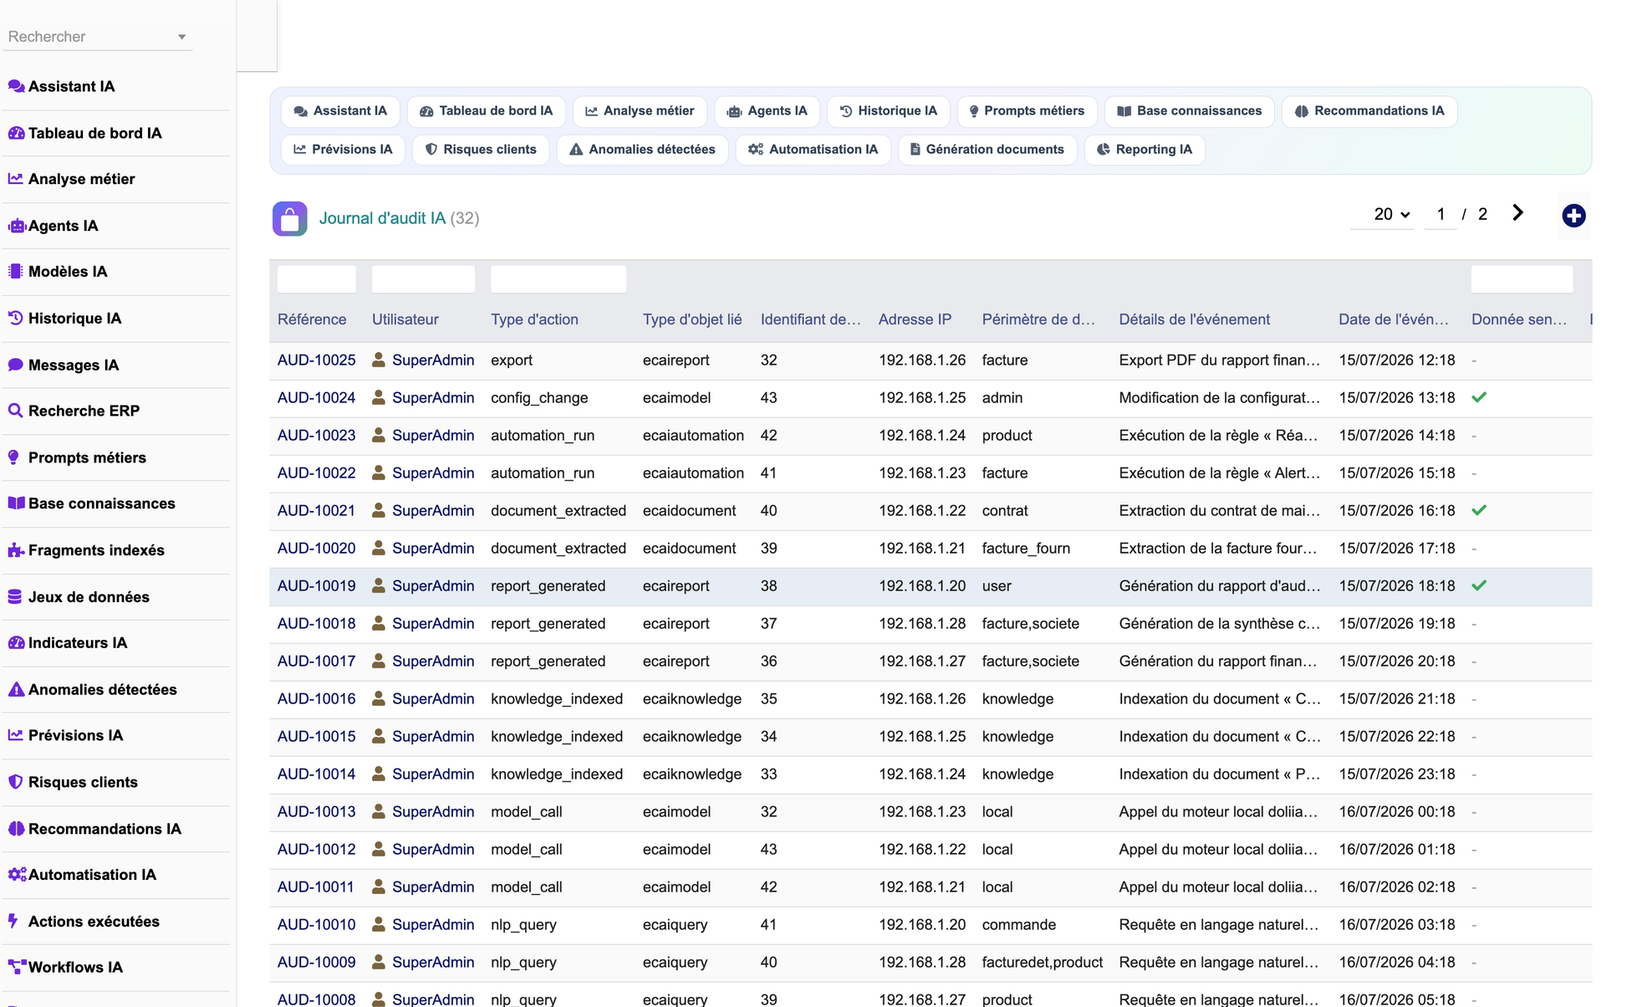Open the Agents IA tab
Screen dimensions: 1627x1007
tap(767, 111)
